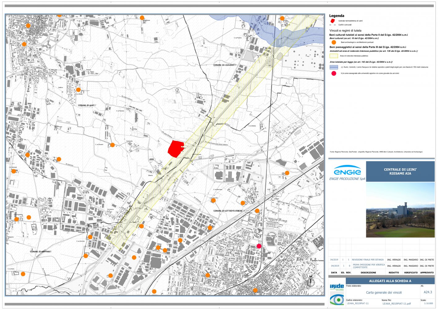Viewport: 438px width, 310px height.
Task: Click the DESCRIZIONE column header
Action: click(x=368, y=273)
